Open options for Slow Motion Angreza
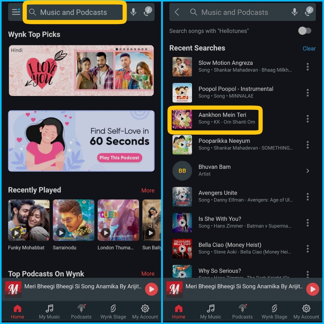The width and height of the screenshot is (324, 324). [307, 67]
